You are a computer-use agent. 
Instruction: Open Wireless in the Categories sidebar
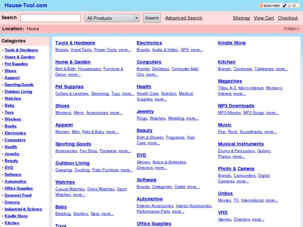click(13, 119)
